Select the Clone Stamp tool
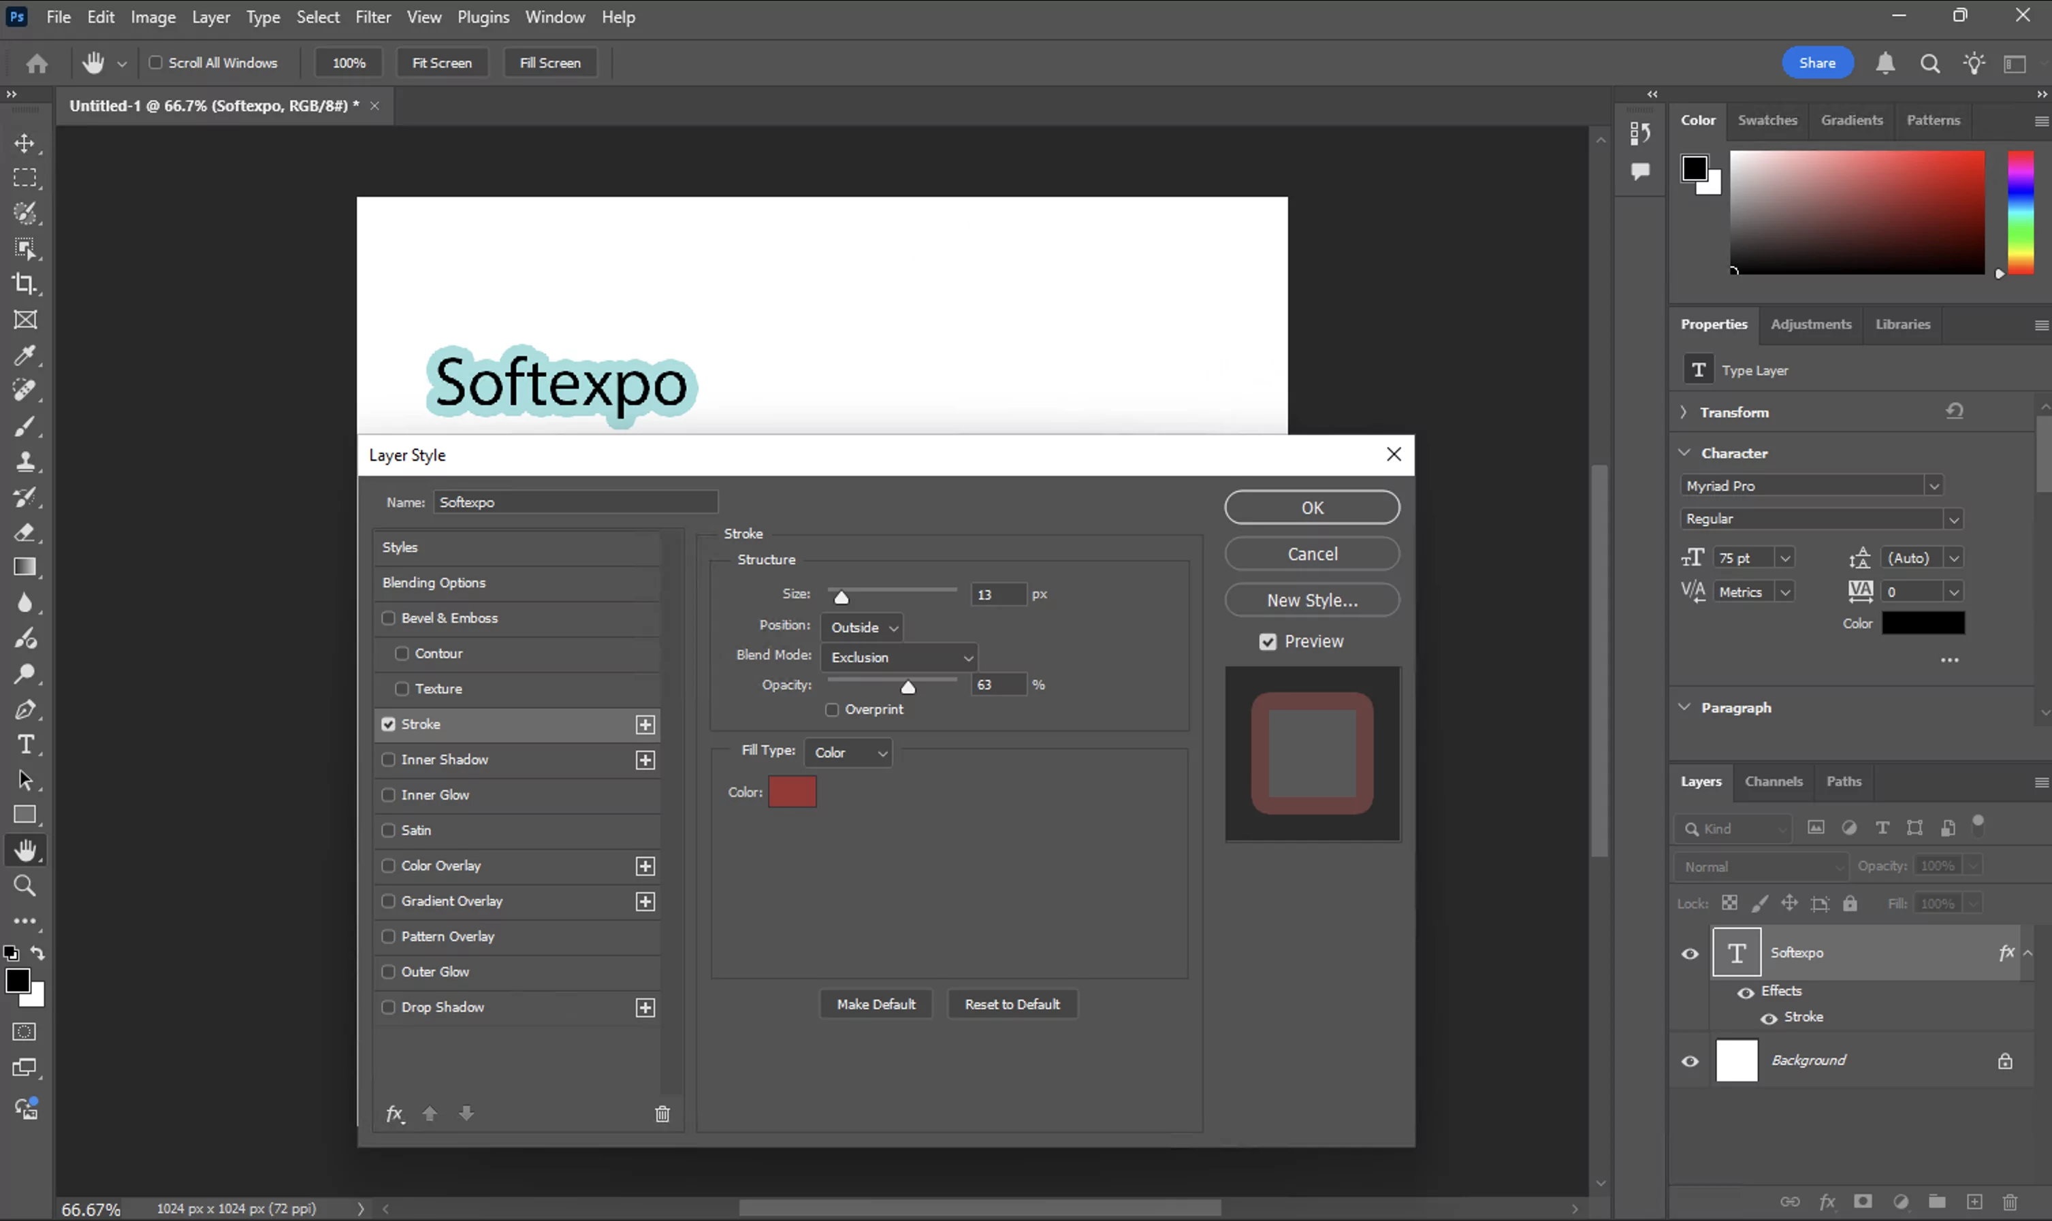2052x1221 pixels. tap(25, 461)
